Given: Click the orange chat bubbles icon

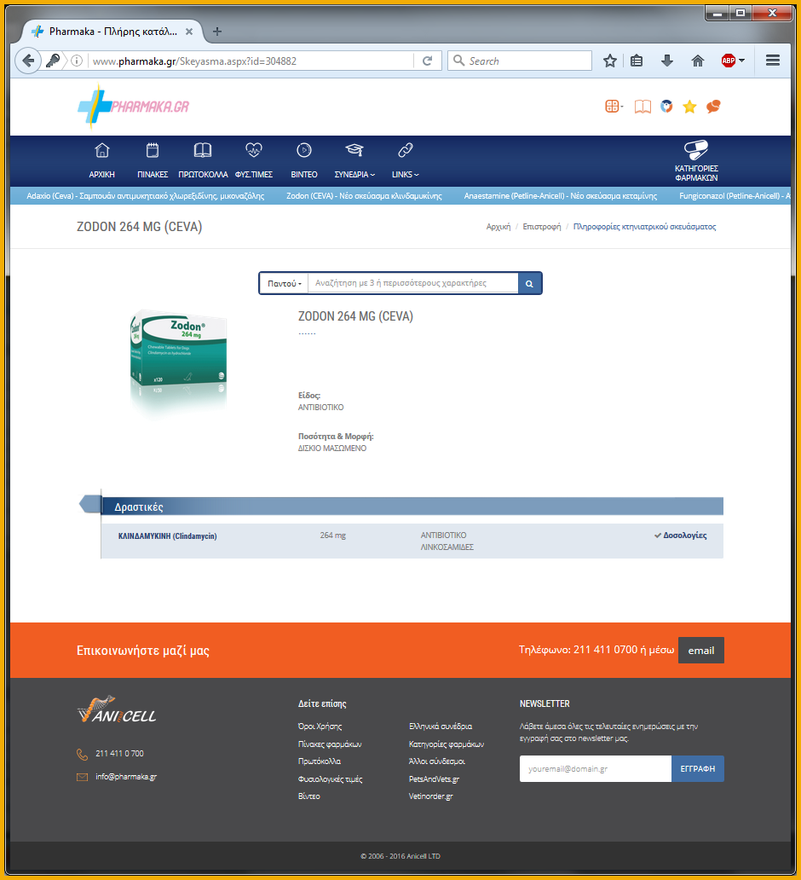Looking at the screenshot, I should pos(713,107).
